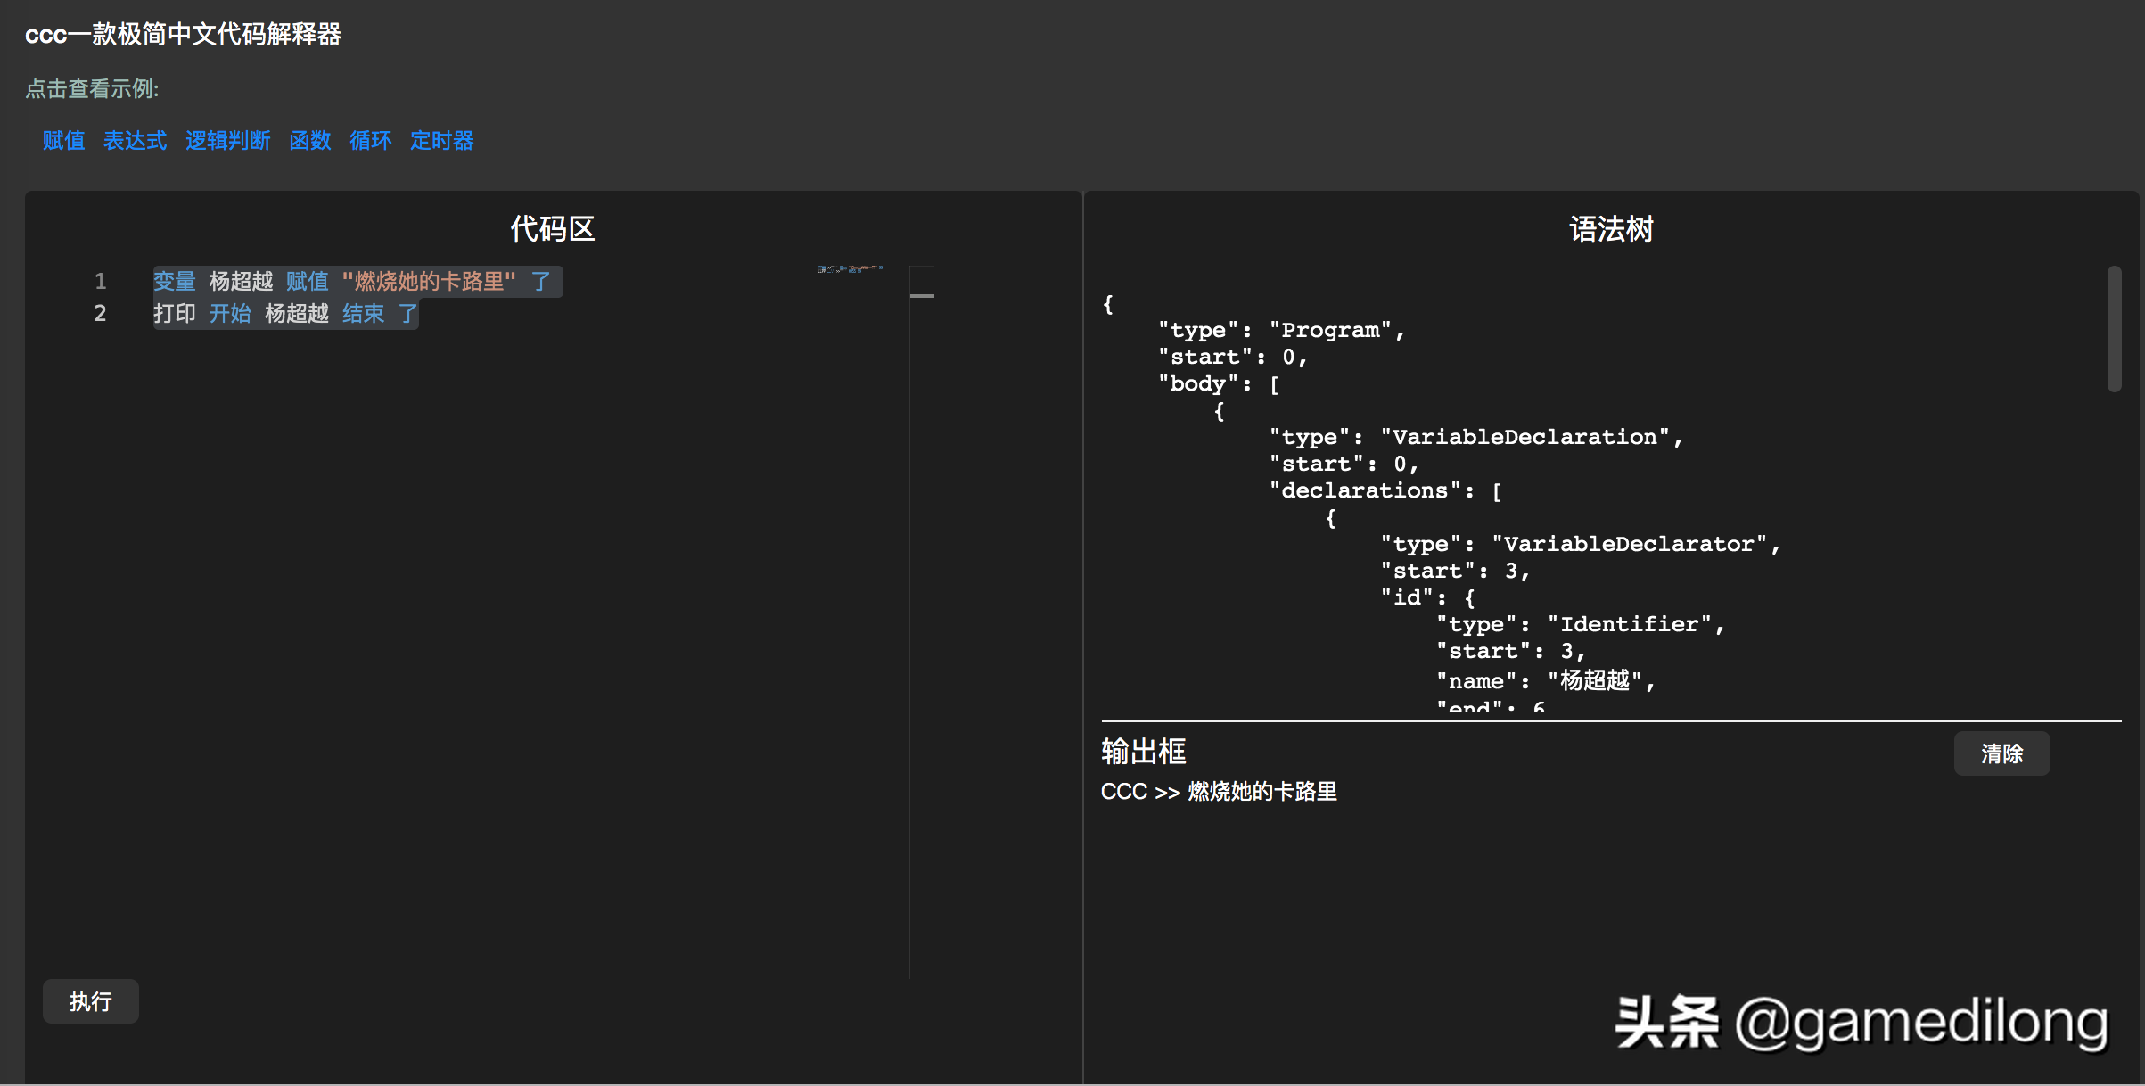Open the 函数 example link
Image resolution: width=2145 pixels, height=1086 pixels.
coord(309,141)
